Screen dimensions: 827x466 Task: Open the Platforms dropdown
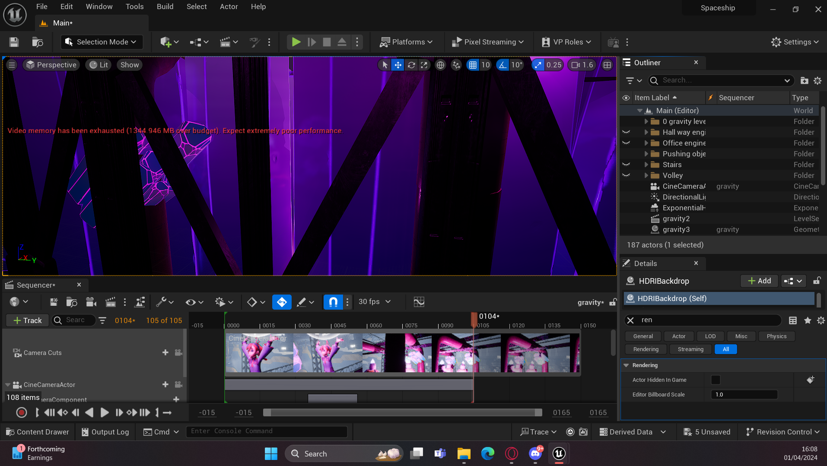pos(406,42)
